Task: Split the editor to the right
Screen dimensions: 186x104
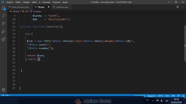Action: tap(178, 7)
